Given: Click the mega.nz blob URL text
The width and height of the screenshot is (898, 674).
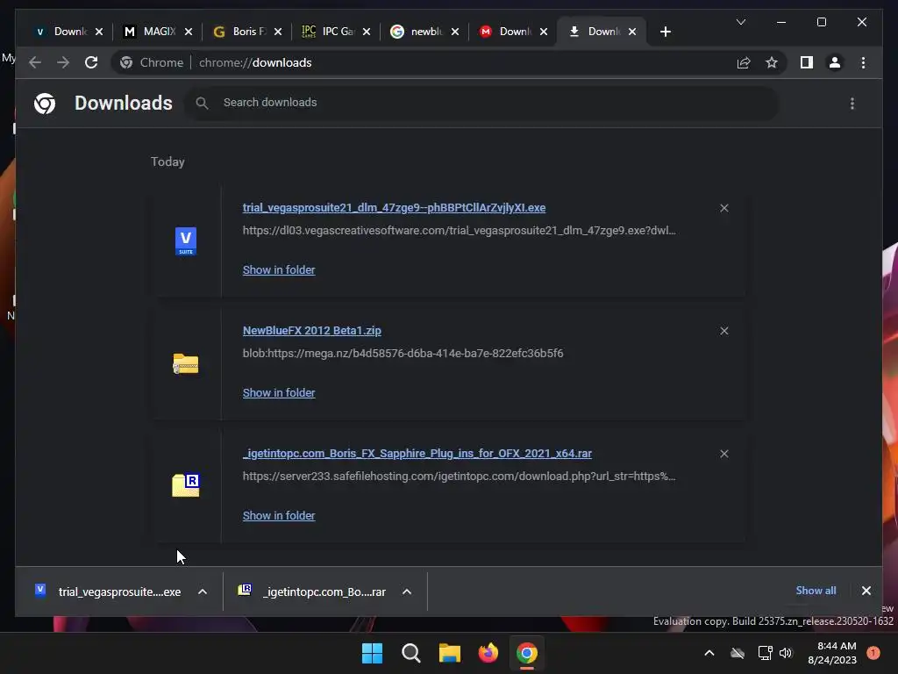Looking at the screenshot, I should (403, 353).
